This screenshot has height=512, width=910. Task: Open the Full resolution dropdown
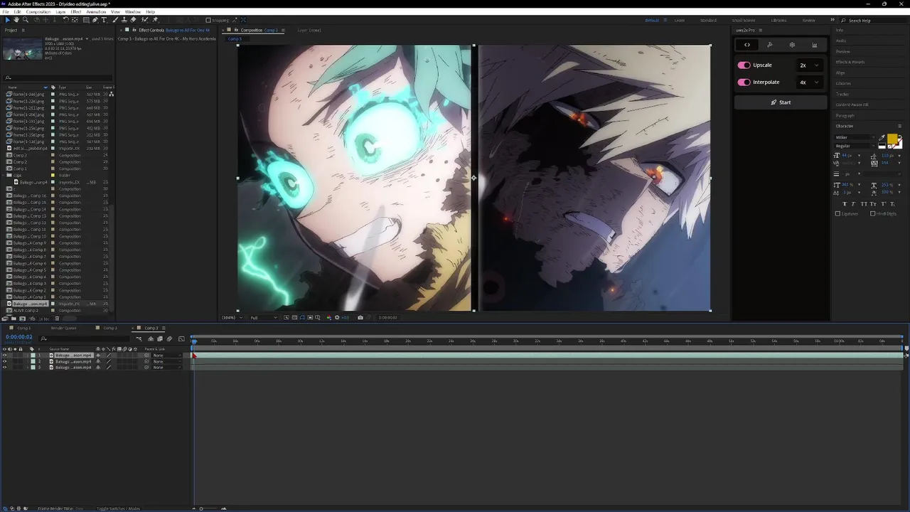[x=263, y=317]
